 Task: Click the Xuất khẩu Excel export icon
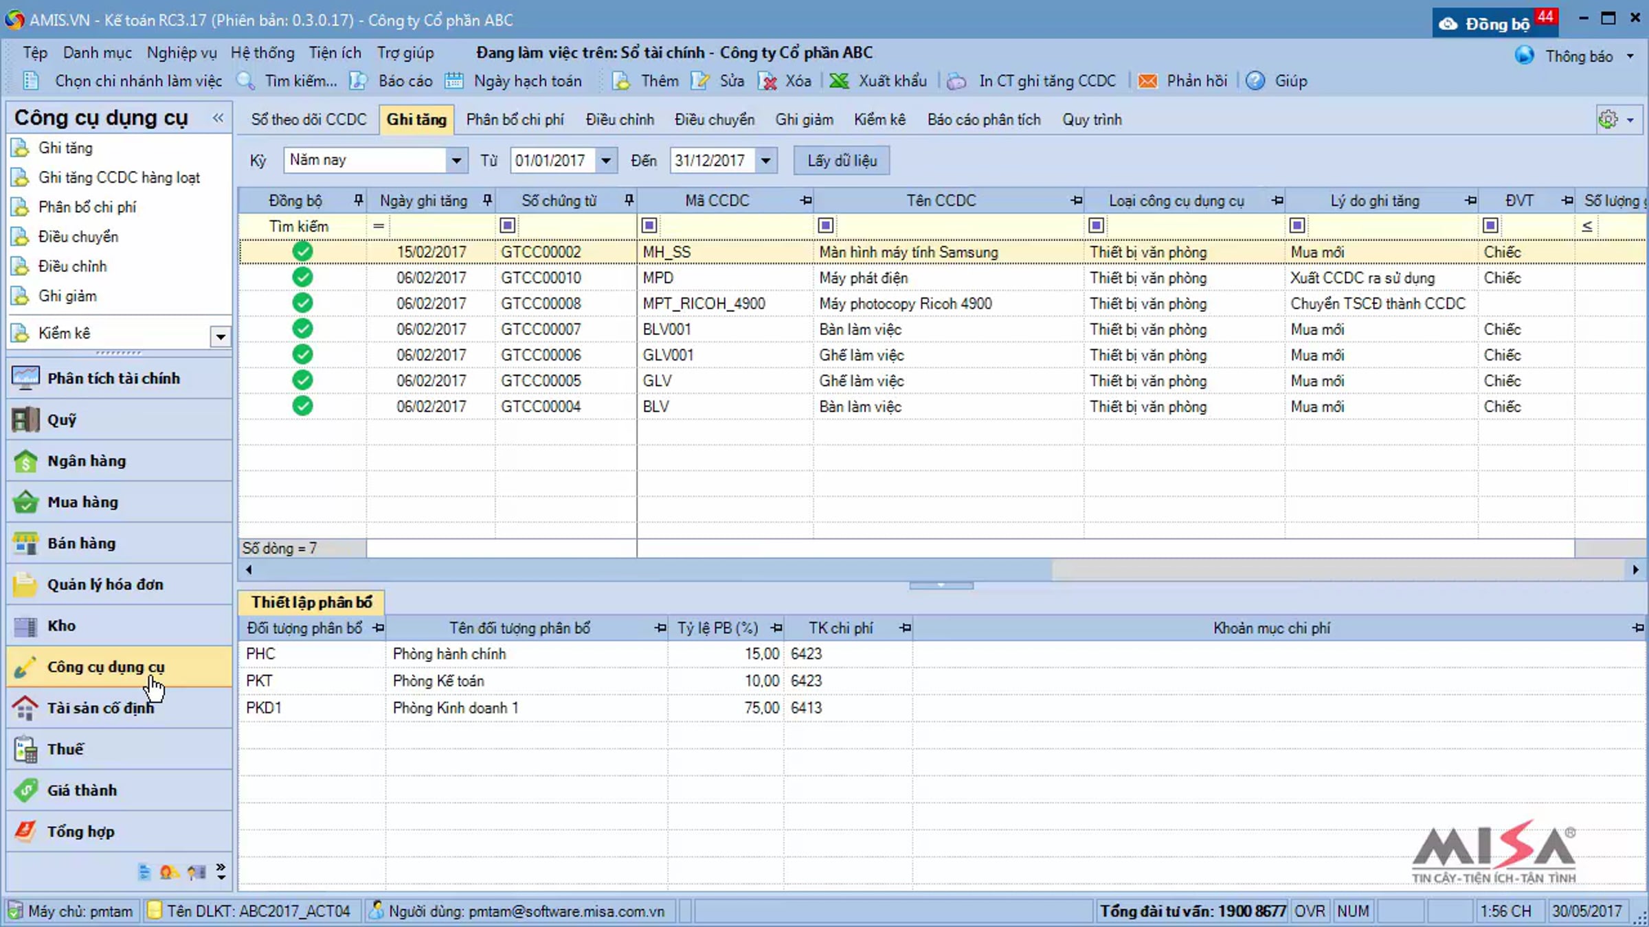pyautogui.click(x=839, y=81)
